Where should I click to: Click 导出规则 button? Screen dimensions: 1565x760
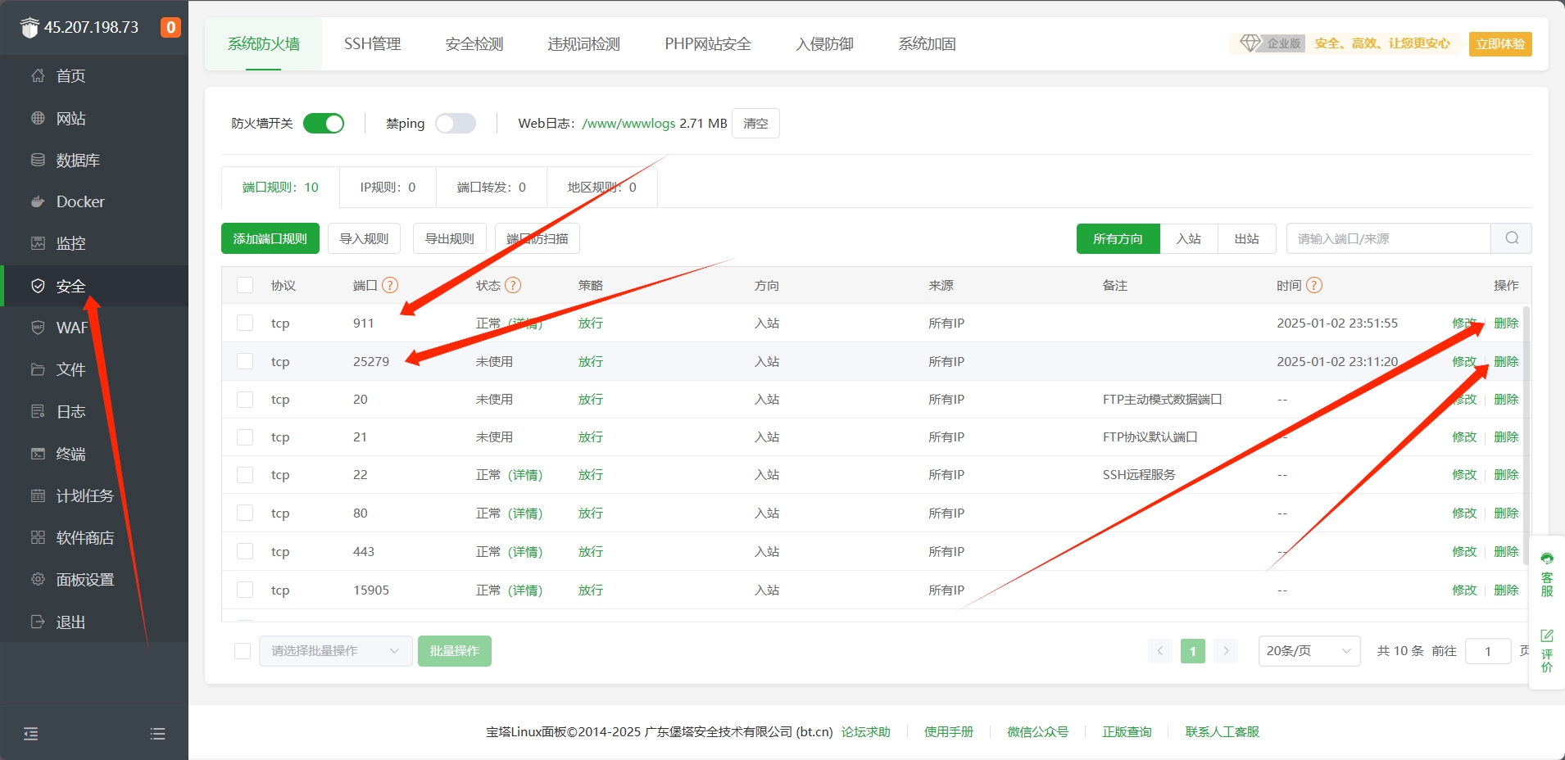click(x=450, y=238)
